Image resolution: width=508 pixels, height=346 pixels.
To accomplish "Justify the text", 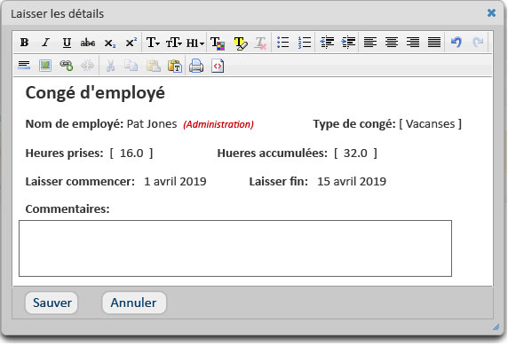I will click(x=434, y=43).
